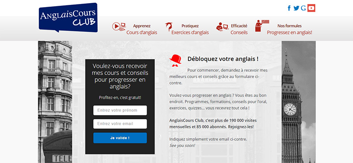The height and width of the screenshot is (163, 353).
Task: Click Indiquez simplement votre email ci-contre text
Action: [x=208, y=139]
